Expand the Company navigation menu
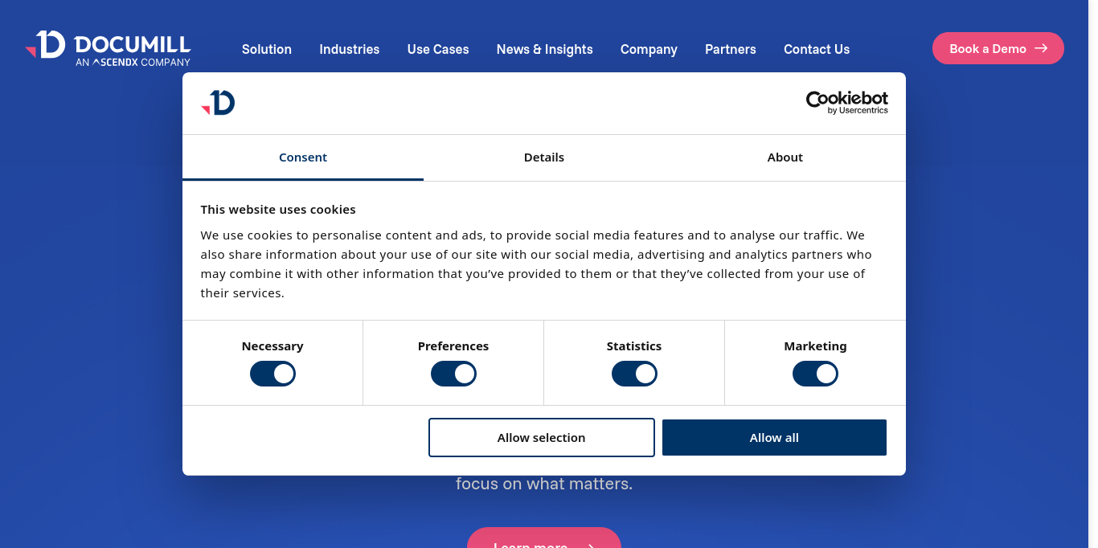 649,49
